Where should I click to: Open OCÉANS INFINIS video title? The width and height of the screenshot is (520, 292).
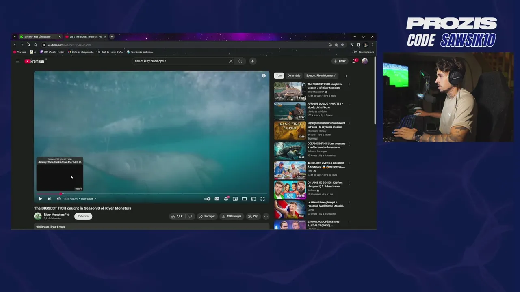(x=326, y=146)
